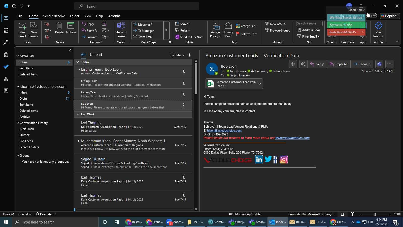Open Calendar in left navigation bar
The image size is (403, 227).
pos(6,30)
